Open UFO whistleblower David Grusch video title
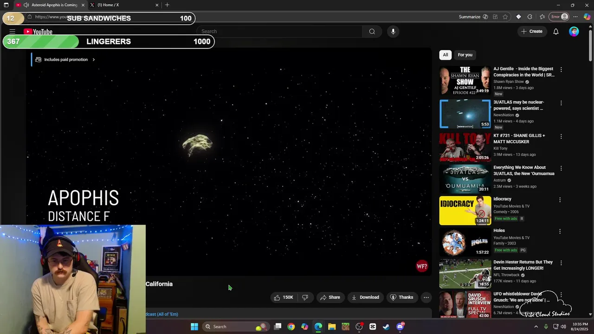Viewport: 594px width, 334px height. (x=521, y=297)
